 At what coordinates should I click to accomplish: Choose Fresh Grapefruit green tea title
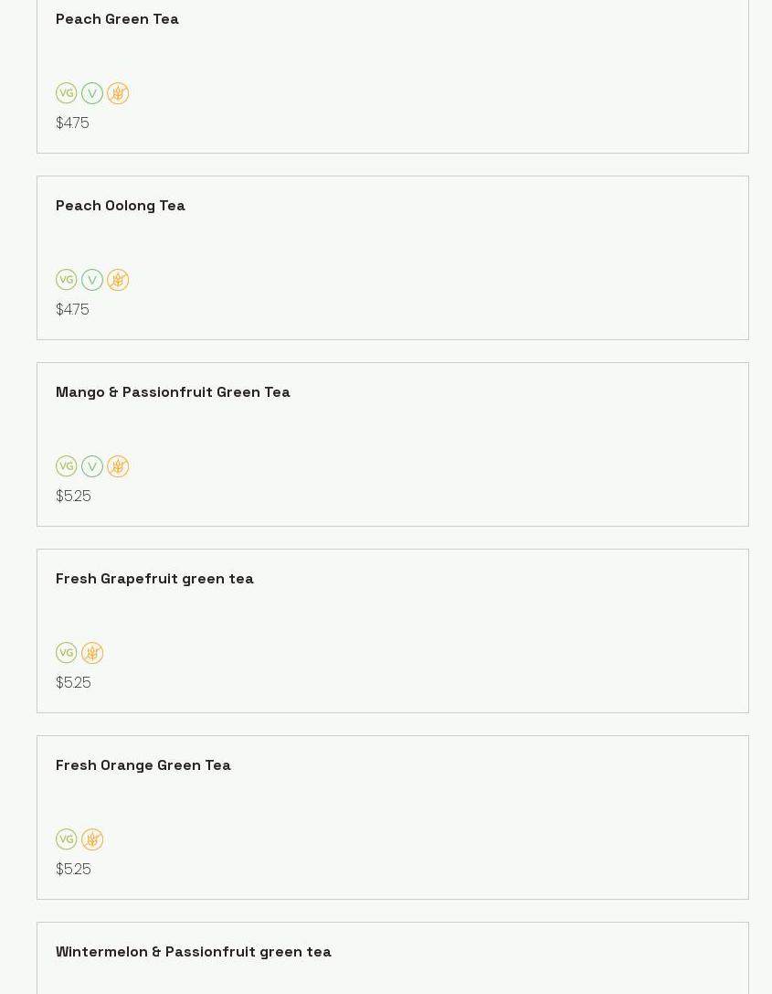click(x=154, y=579)
